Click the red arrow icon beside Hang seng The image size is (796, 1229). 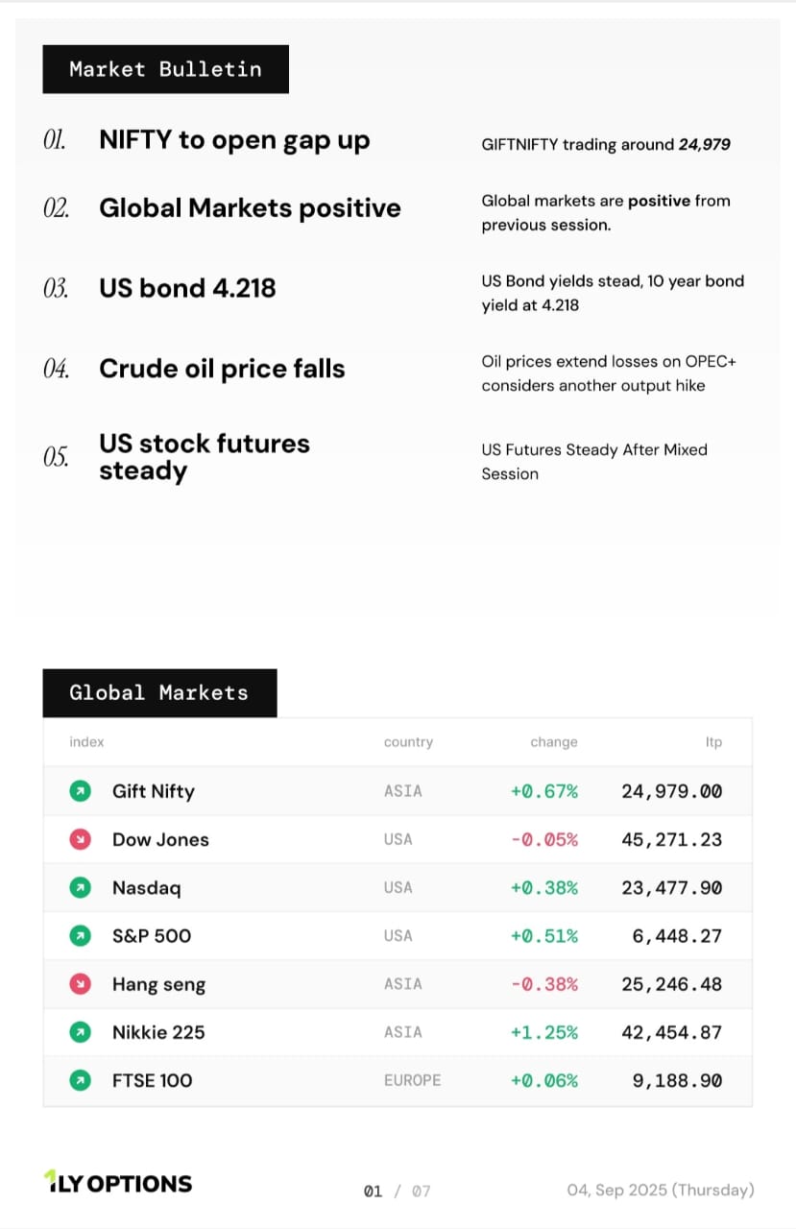(81, 983)
